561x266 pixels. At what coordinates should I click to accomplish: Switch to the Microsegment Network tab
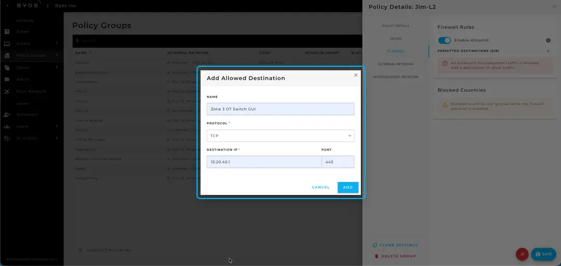[x=395, y=77]
